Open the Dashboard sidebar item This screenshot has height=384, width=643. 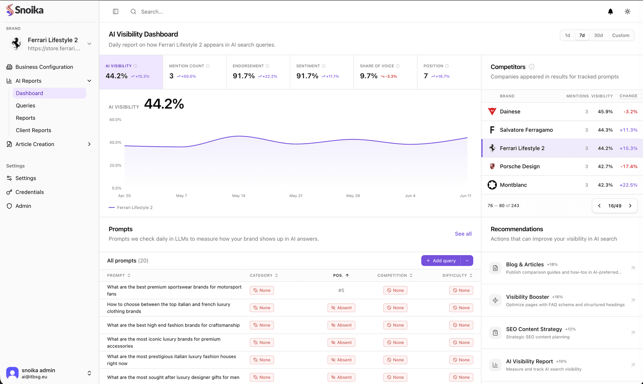point(49,93)
